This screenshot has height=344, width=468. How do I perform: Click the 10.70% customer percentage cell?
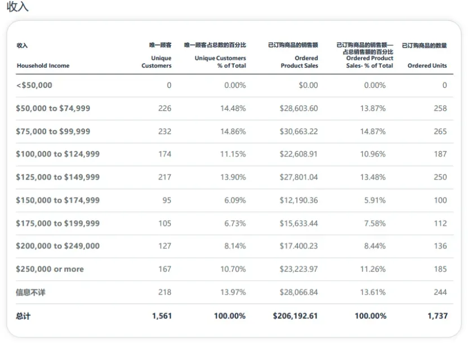pos(233,269)
